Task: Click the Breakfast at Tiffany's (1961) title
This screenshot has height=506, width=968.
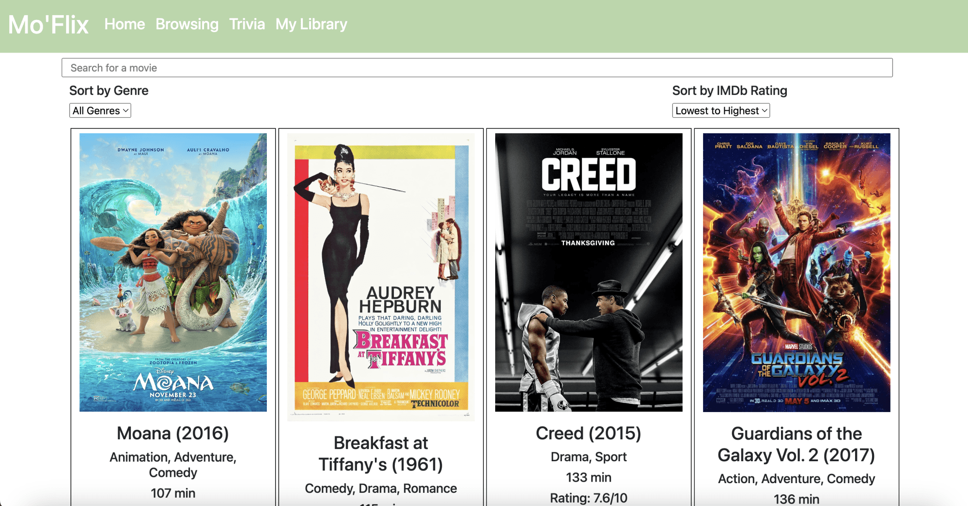Action: coord(381,453)
